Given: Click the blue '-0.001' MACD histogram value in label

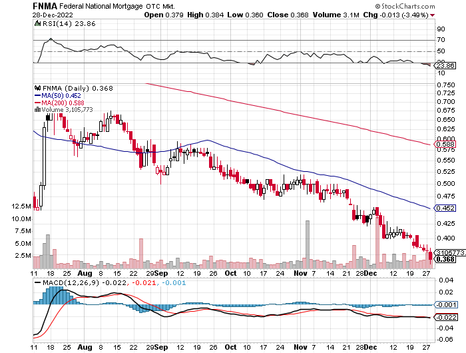Looking at the screenshot, I should 174,282.
